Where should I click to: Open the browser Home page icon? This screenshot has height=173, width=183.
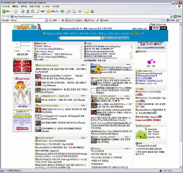pos(33,11)
